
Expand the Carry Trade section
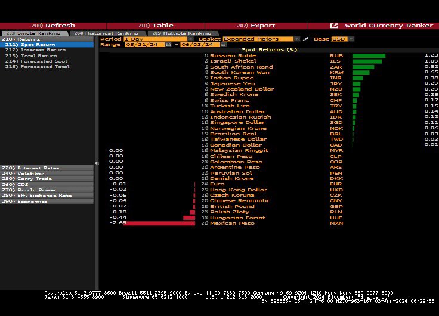point(47,179)
